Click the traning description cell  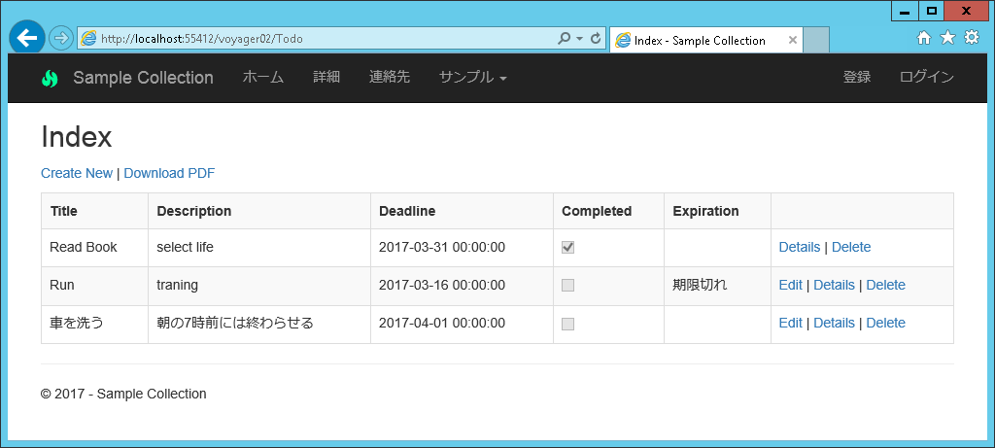point(259,286)
